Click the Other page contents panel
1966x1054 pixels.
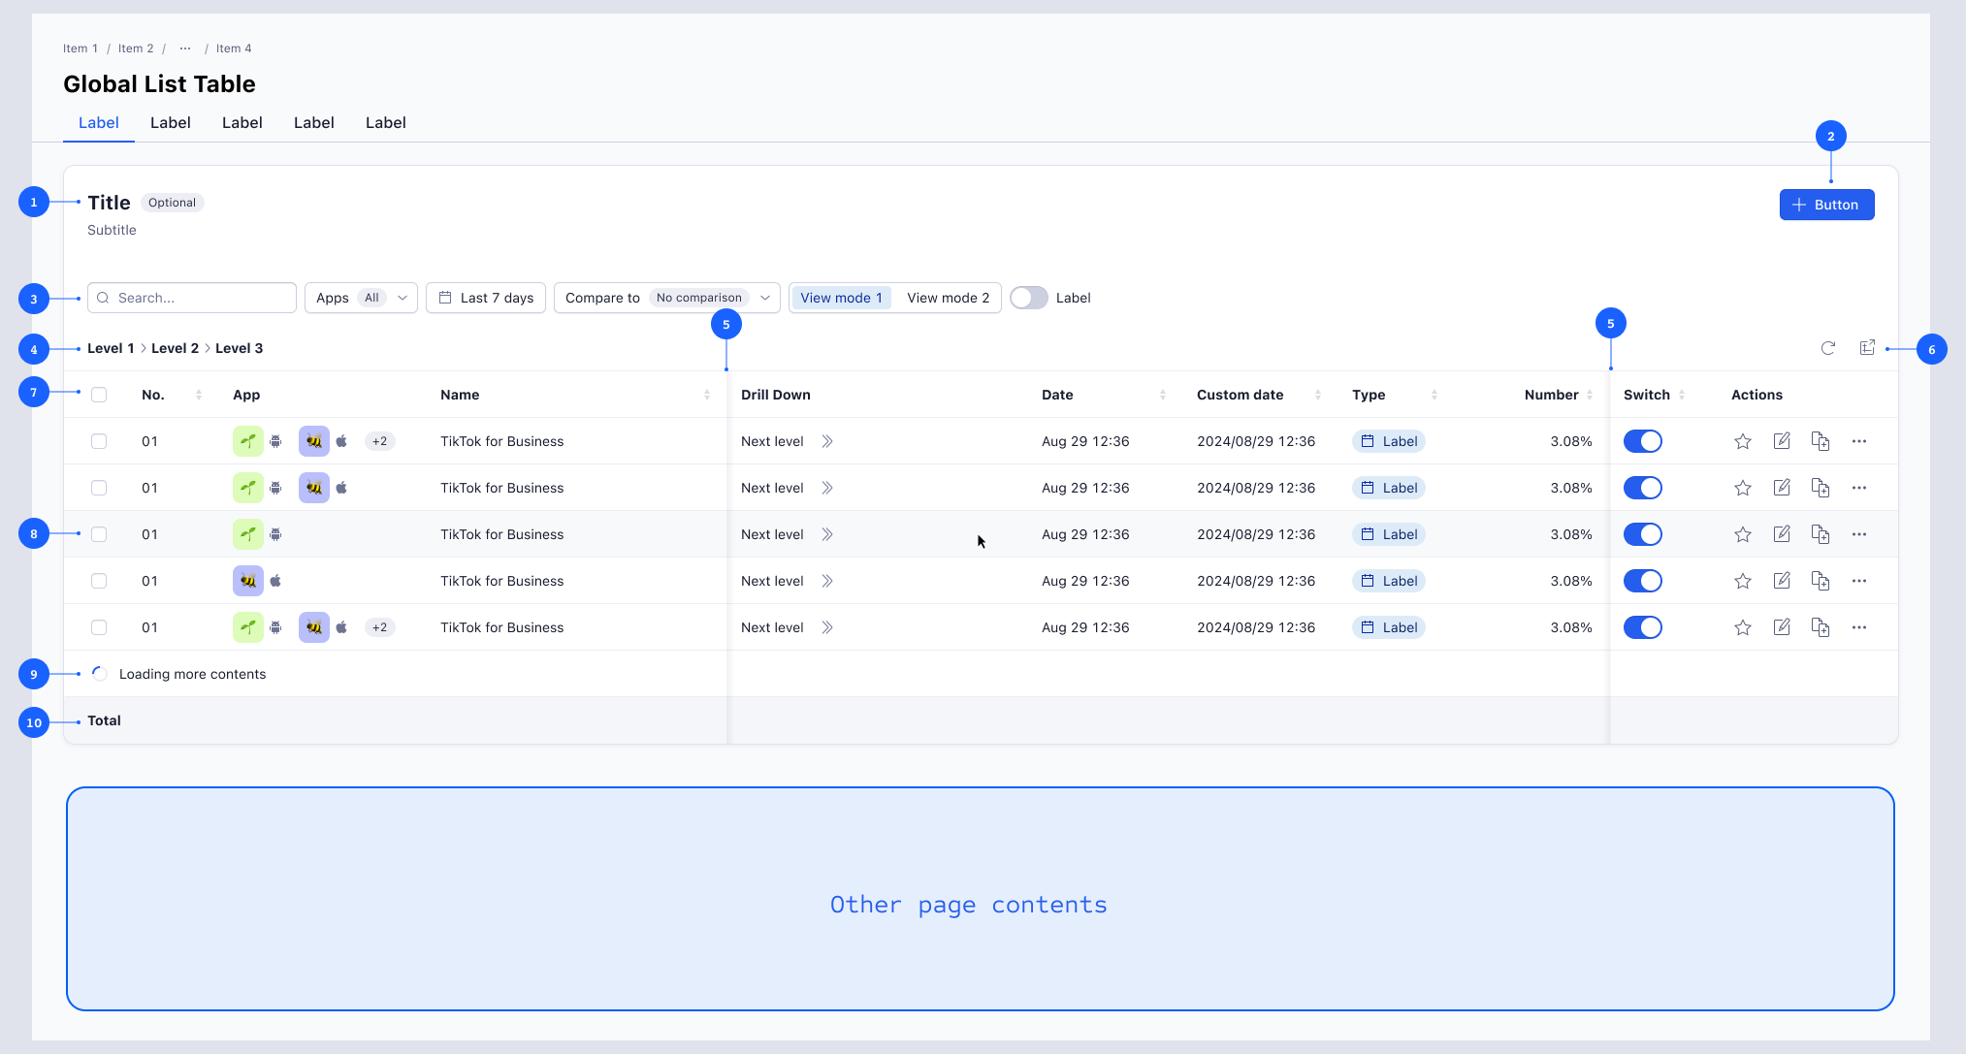tap(980, 899)
